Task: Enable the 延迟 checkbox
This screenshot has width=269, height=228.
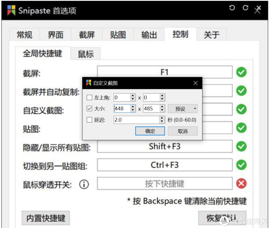Action: click(89, 120)
